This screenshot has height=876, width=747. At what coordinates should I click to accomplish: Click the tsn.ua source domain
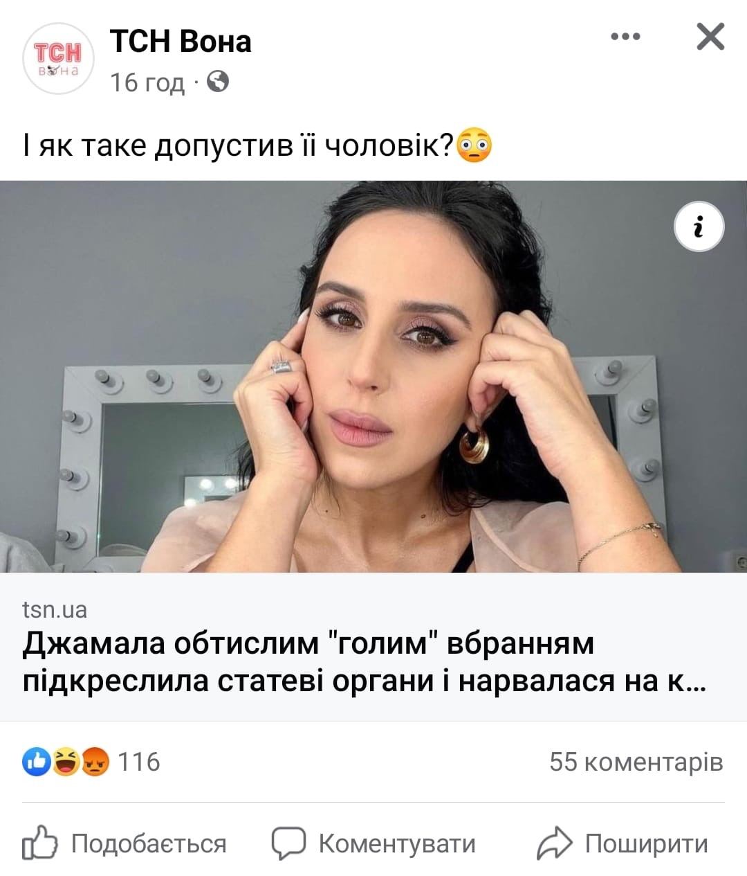click(55, 609)
